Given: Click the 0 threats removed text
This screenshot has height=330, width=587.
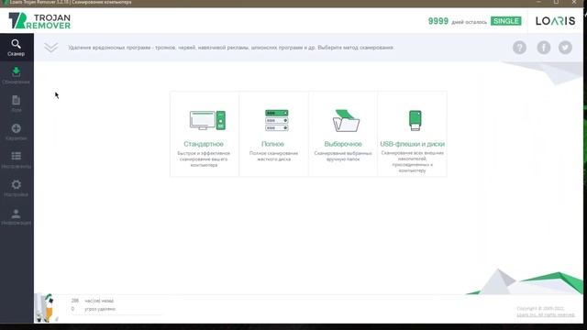Looking at the screenshot, I should [x=94, y=309].
